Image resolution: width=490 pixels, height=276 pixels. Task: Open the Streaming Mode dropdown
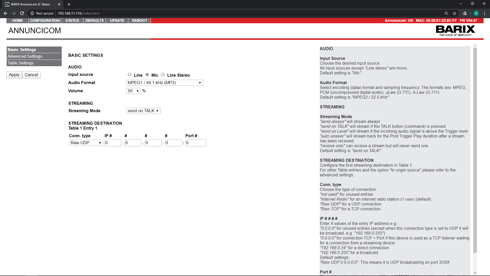tap(143, 111)
